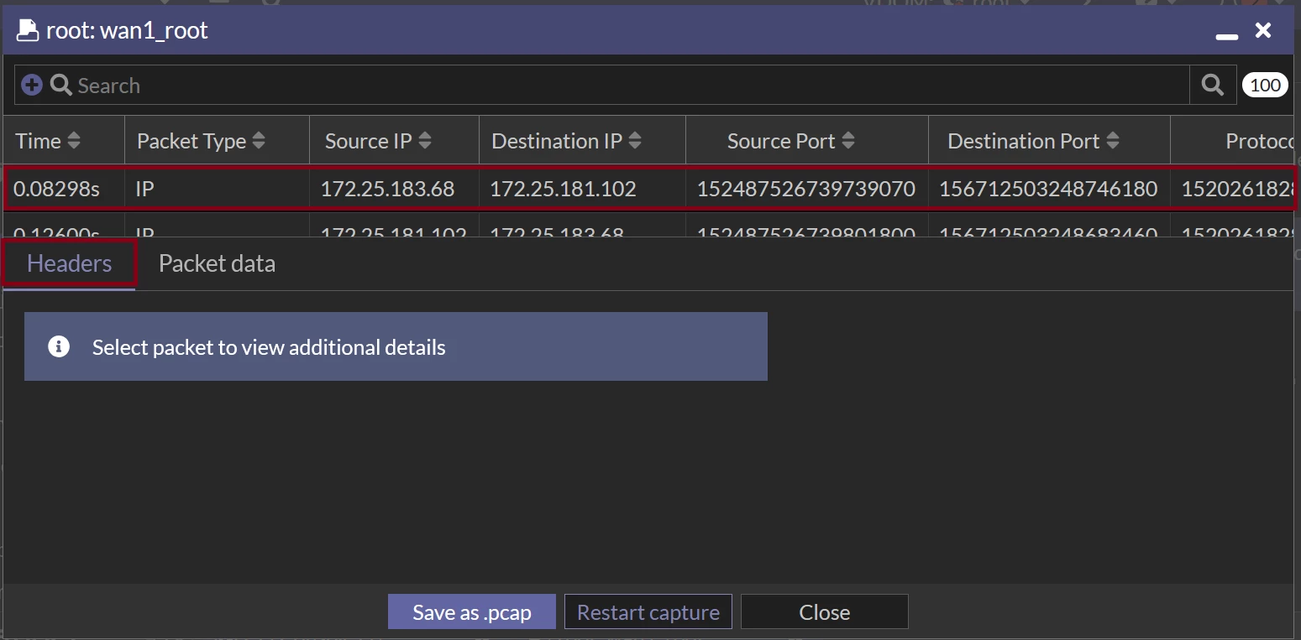
Task: Sort by the Time column
Action: click(x=48, y=141)
